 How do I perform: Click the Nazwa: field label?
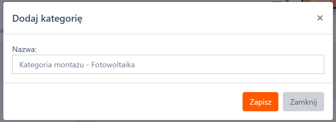tap(25, 49)
